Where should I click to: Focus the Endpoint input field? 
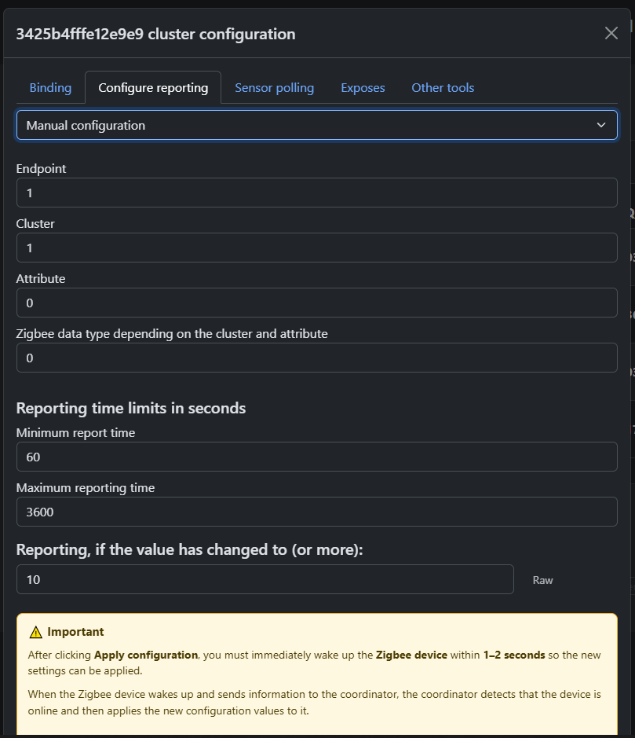tap(316, 193)
